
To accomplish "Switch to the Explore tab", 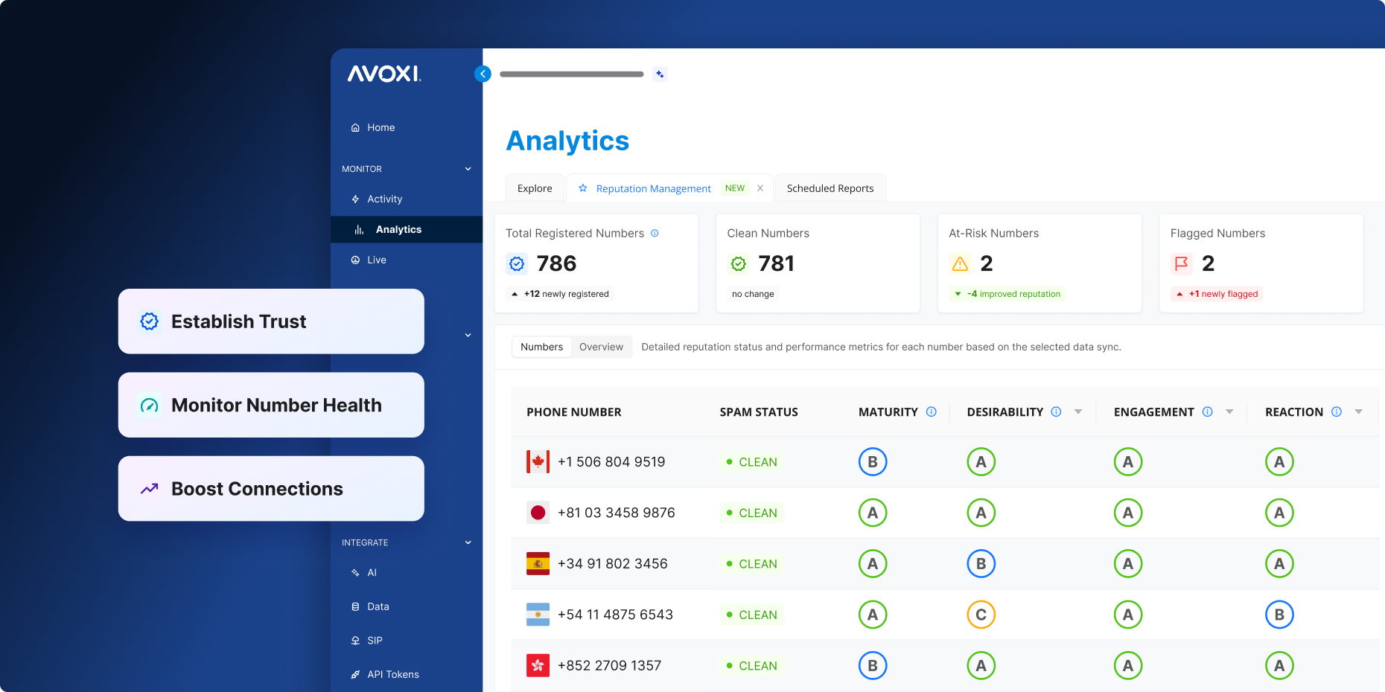I will [x=535, y=188].
